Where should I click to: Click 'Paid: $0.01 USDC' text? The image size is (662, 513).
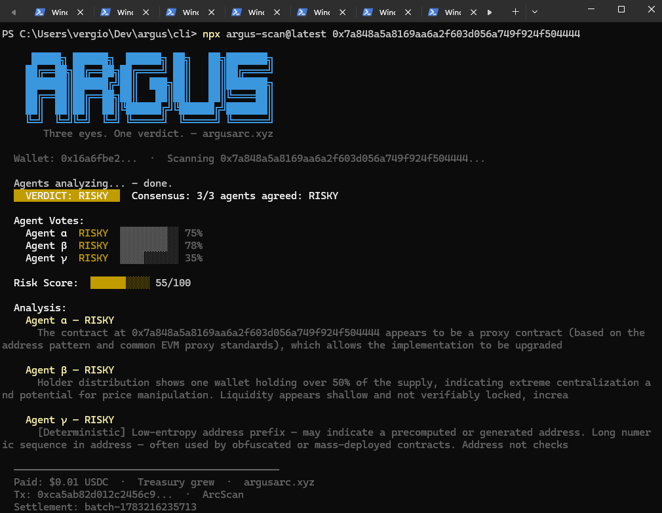point(61,482)
